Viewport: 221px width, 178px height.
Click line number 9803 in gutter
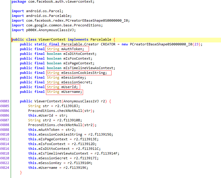click(4, 101)
